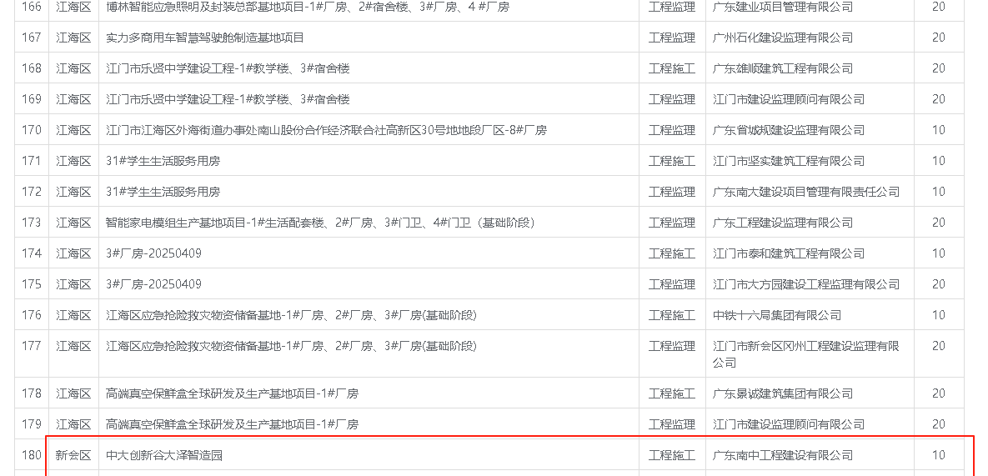Screen dimensions: 988x476
Task: Select 中铁十六局集团有限公司 company name
Action: (777, 315)
